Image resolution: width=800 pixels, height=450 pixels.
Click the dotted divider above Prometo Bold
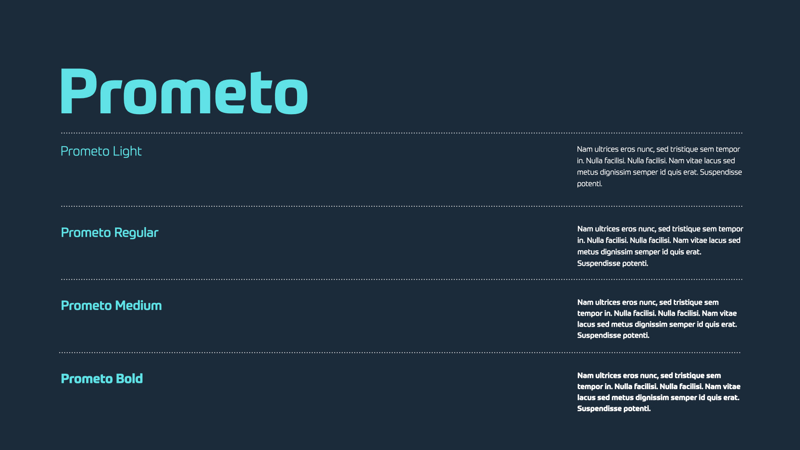coord(400,352)
